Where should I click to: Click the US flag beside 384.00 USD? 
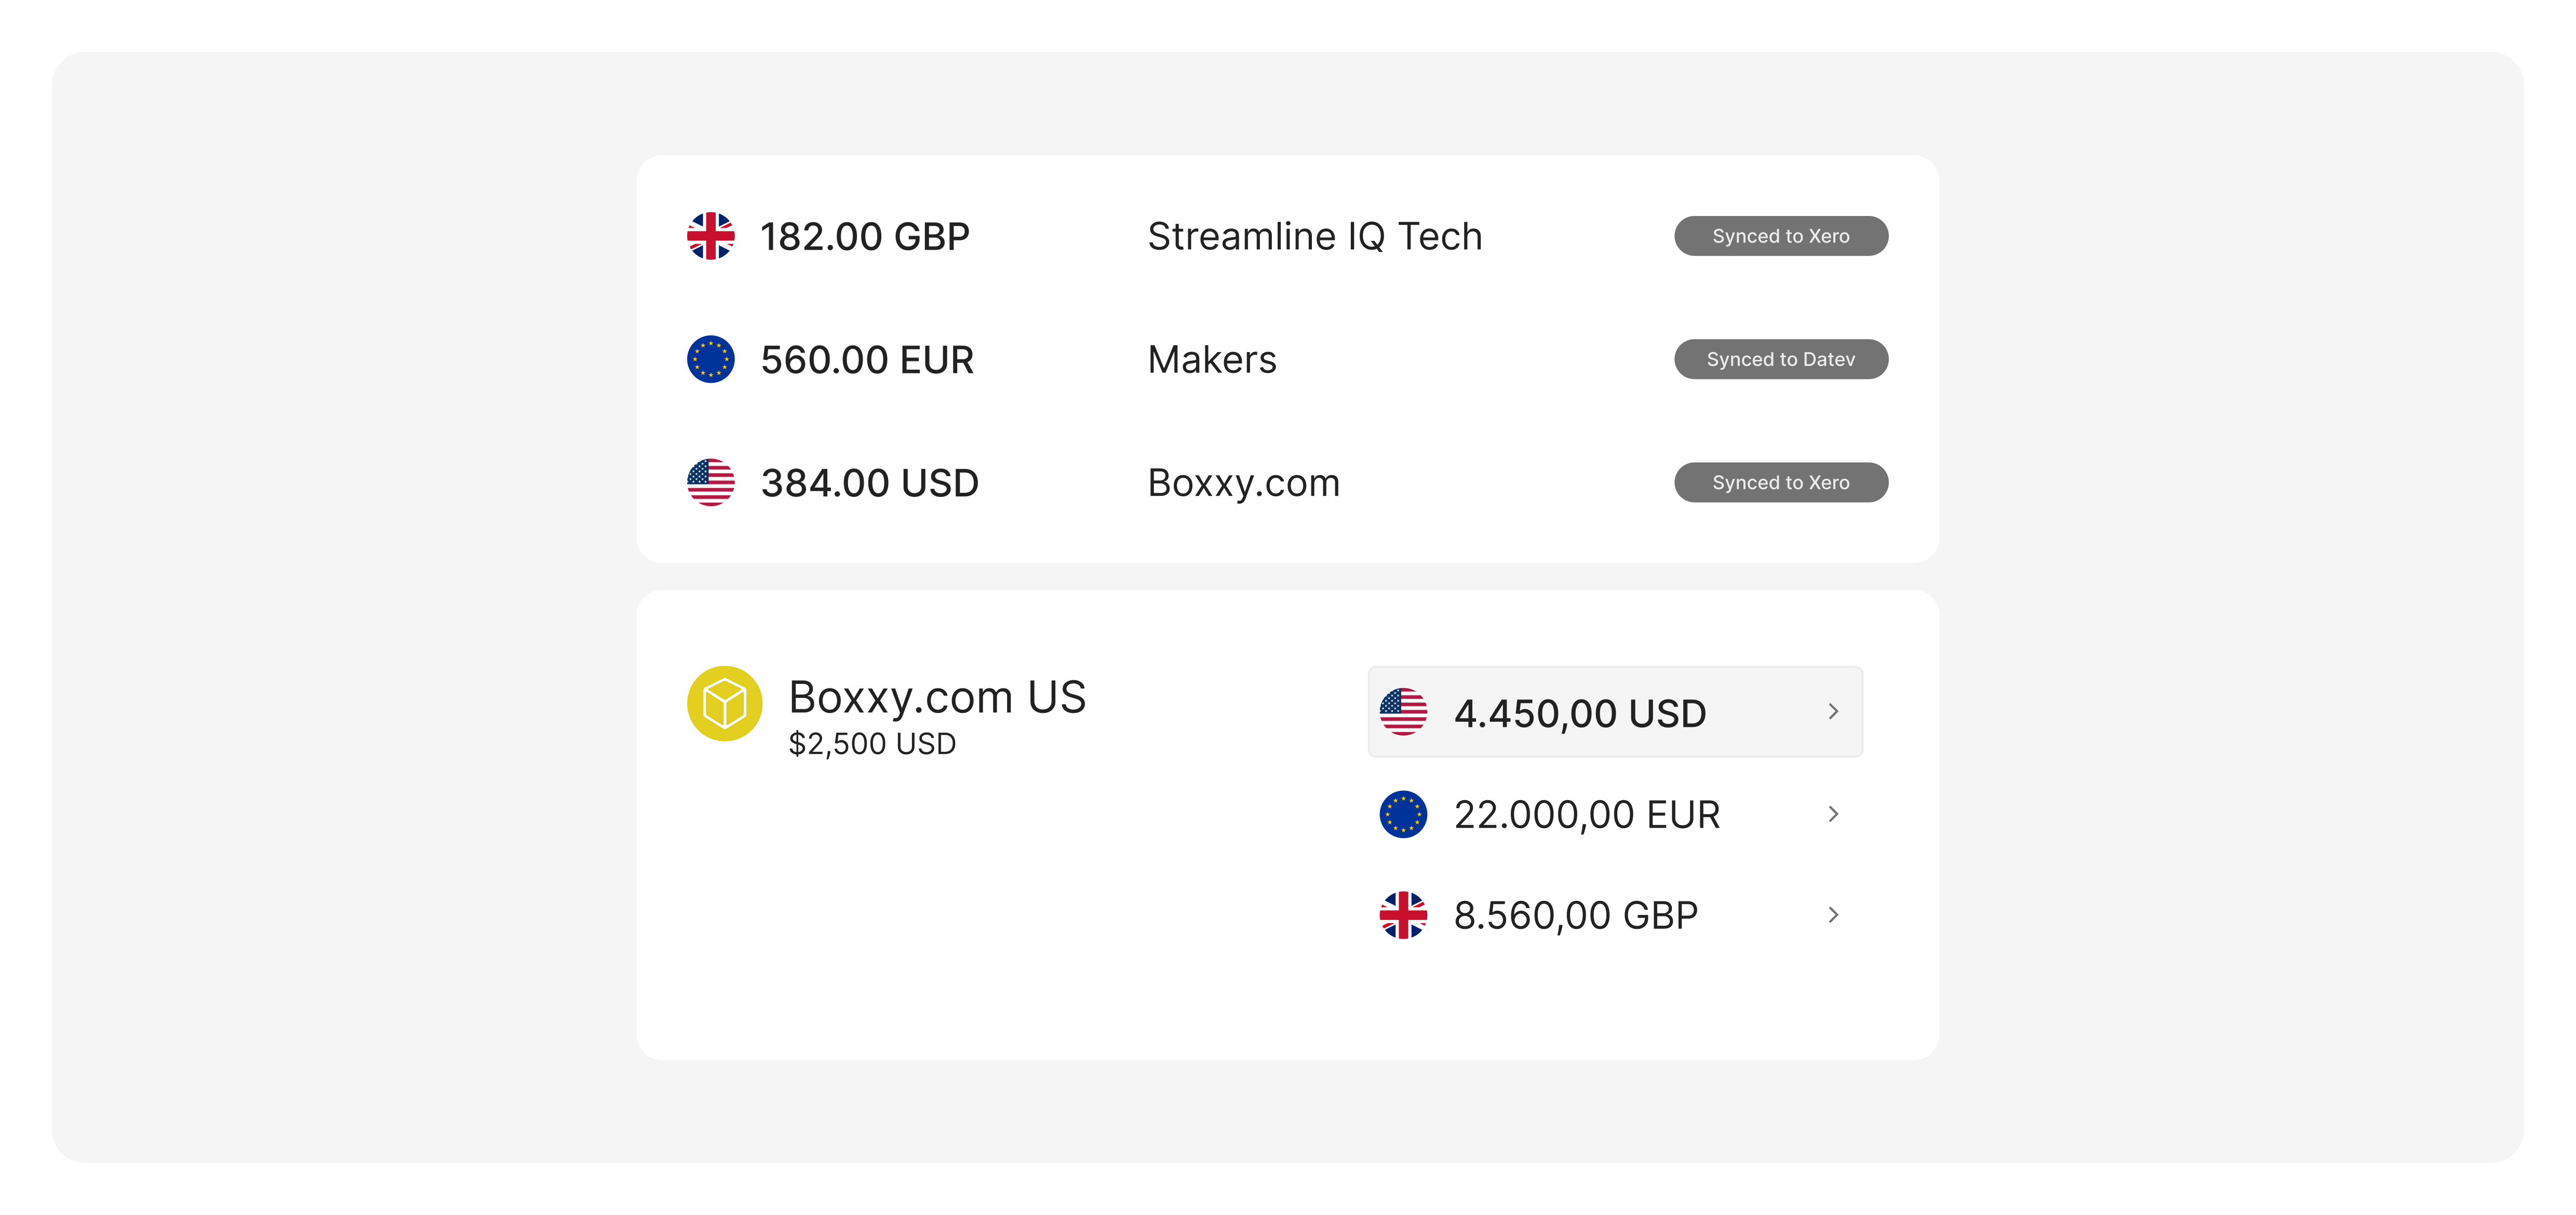click(710, 483)
